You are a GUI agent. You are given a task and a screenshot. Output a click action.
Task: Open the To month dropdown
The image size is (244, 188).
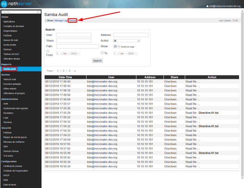123,53
